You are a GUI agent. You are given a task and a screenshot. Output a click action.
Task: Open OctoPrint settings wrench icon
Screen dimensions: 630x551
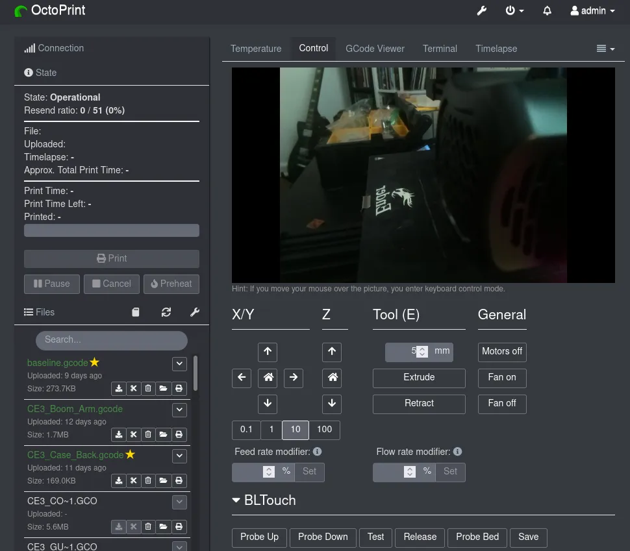pyautogui.click(x=481, y=11)
